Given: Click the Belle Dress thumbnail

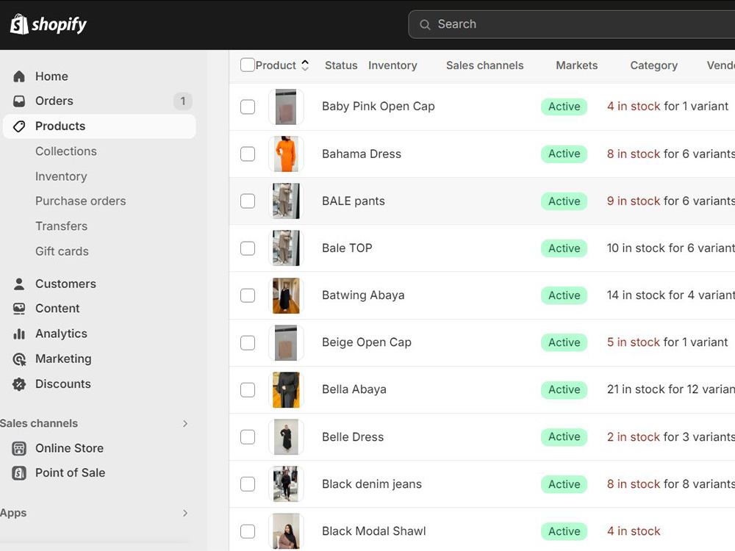Looking at the screenshot, I should [286, 437].
